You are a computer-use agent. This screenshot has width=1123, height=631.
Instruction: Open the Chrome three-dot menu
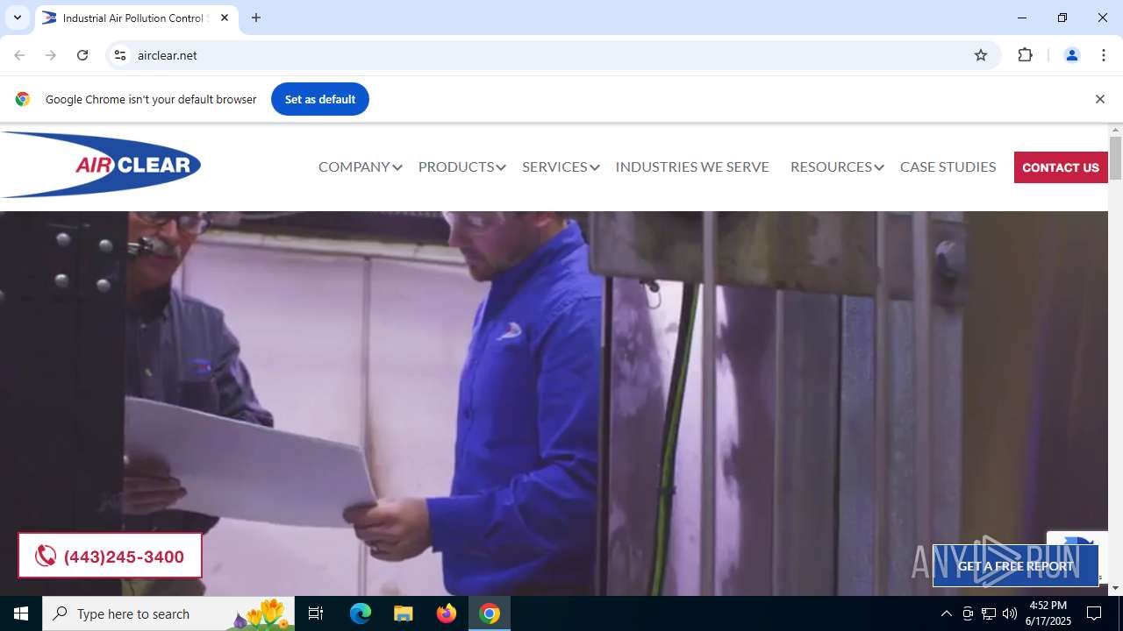pyautogui.click(x=1104, y=55)
